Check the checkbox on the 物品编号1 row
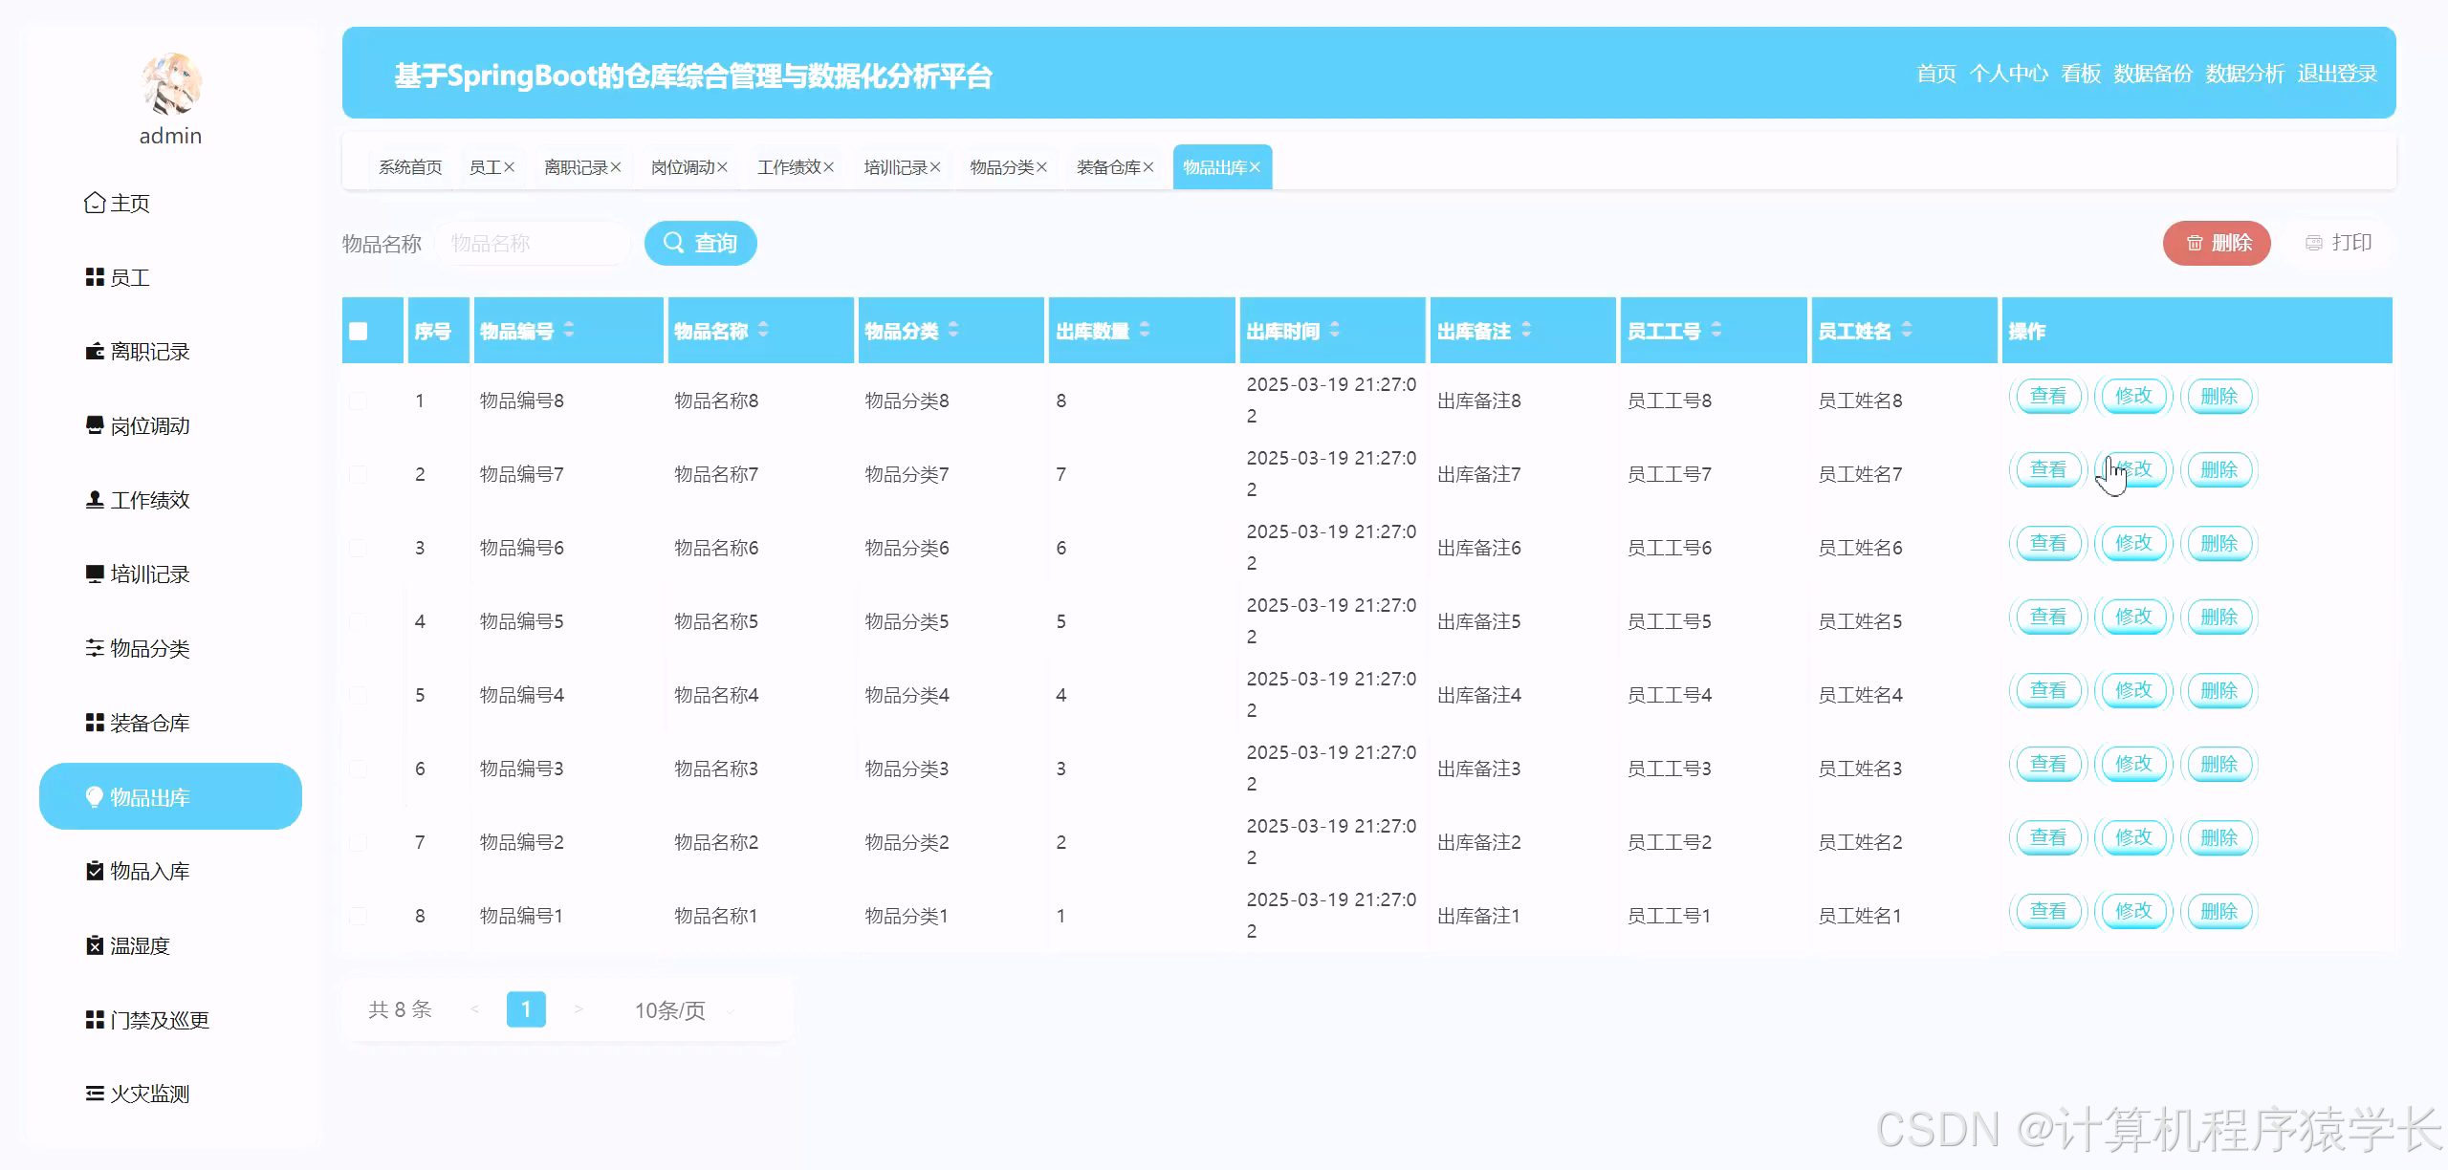This screenshot has width=2448, height=1170. pyautogui.click(x=359, y=915)
